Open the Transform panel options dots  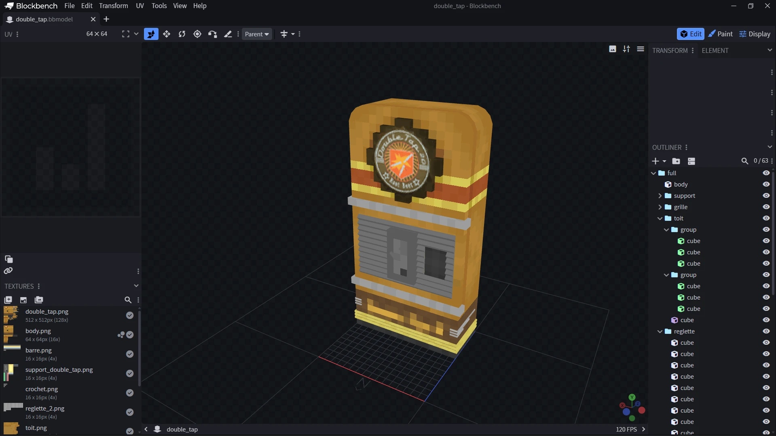click(693, 50)
